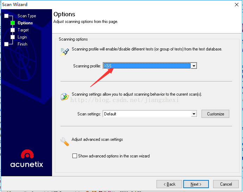Open the Login wizard step
The image size is (243, 192).
22,37
